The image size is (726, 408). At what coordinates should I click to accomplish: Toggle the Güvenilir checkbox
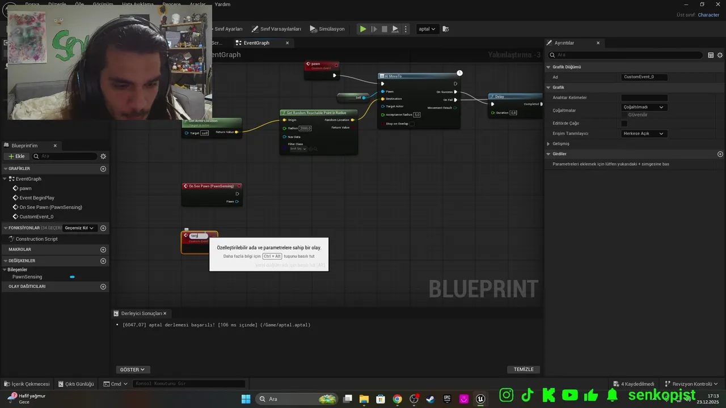coord(624,115)
